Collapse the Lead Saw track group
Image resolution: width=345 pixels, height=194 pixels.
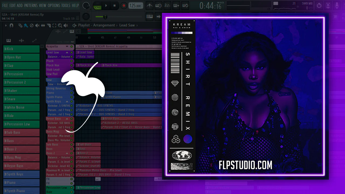[67, 53]
